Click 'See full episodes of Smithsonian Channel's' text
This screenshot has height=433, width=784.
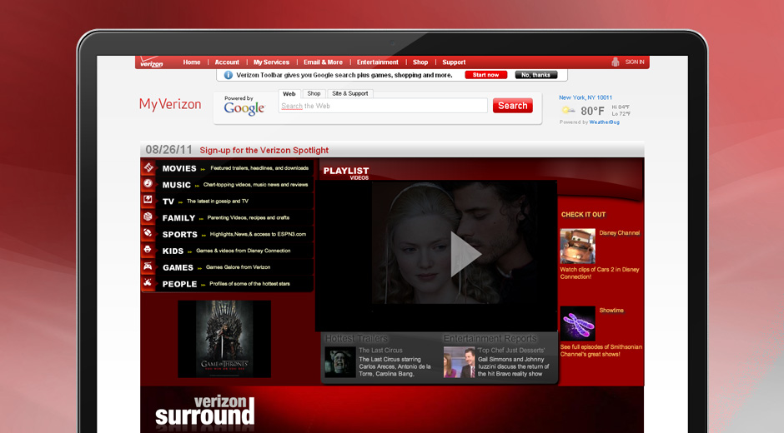[x=601, y=351]
